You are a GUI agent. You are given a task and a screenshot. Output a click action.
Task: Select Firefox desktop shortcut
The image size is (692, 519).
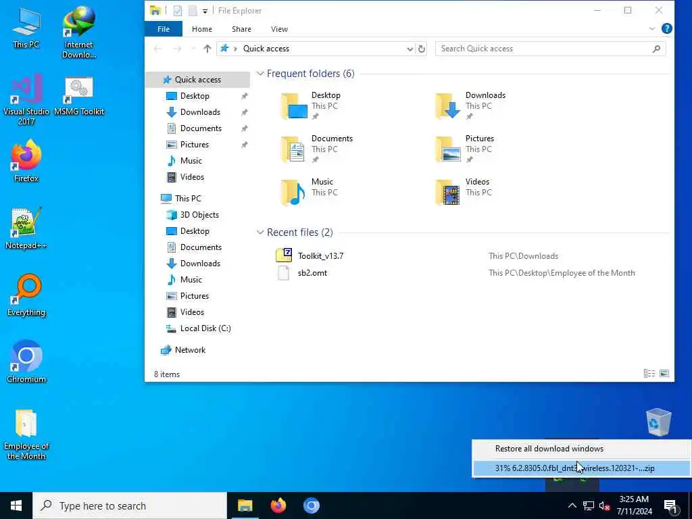click(26, 161)
